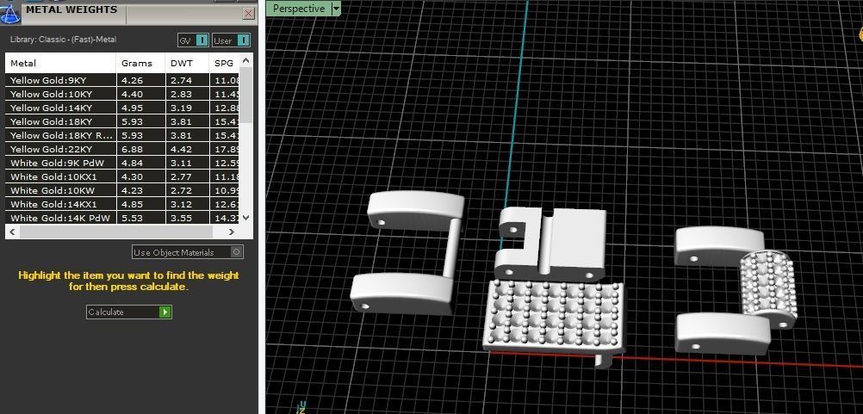Sort by the DWT column header

click(187, 63)
